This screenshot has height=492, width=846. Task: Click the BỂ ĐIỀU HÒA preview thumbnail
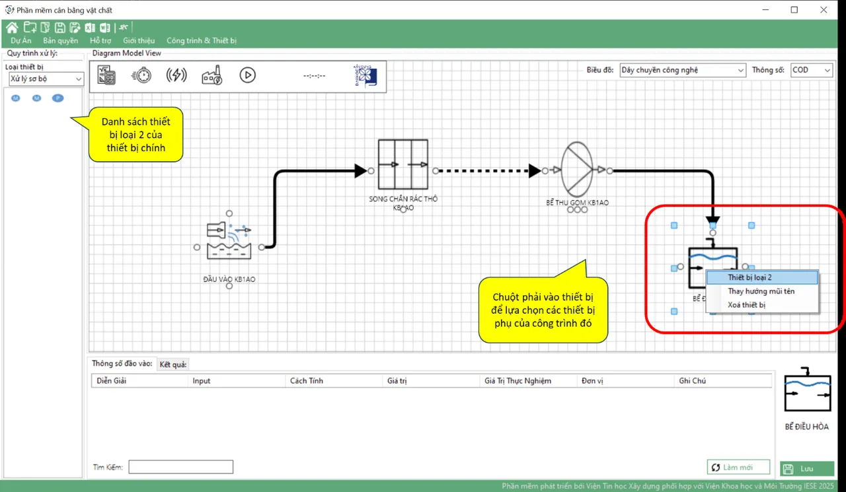tap(806, 390)
